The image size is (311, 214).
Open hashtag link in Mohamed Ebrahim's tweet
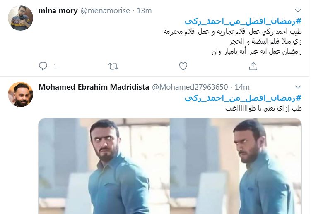(x=243, y=98)
